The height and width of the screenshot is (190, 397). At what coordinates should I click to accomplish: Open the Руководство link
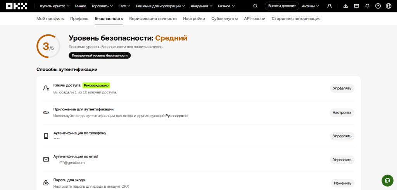176,115
